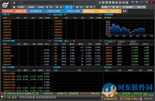Viewport: 155px width, 101px height.
Task: Expand the 人民币远期 panel with its >>> arrows
Action: coord(100,41)
